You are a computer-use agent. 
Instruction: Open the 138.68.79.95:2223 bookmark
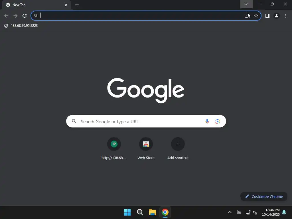click(21, 25)
